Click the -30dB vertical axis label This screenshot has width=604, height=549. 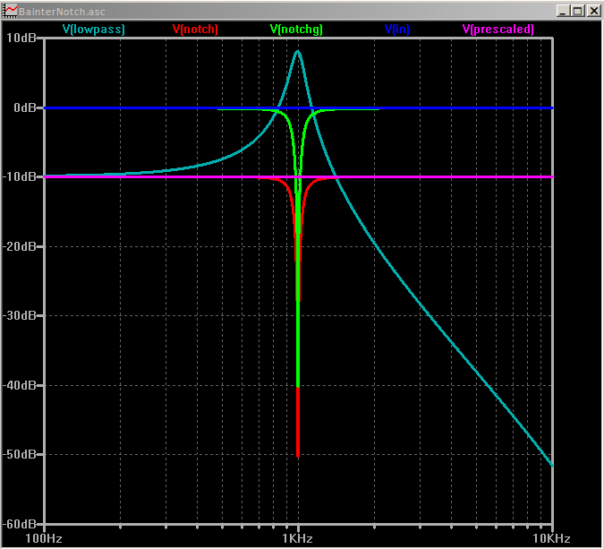(20, 315)
